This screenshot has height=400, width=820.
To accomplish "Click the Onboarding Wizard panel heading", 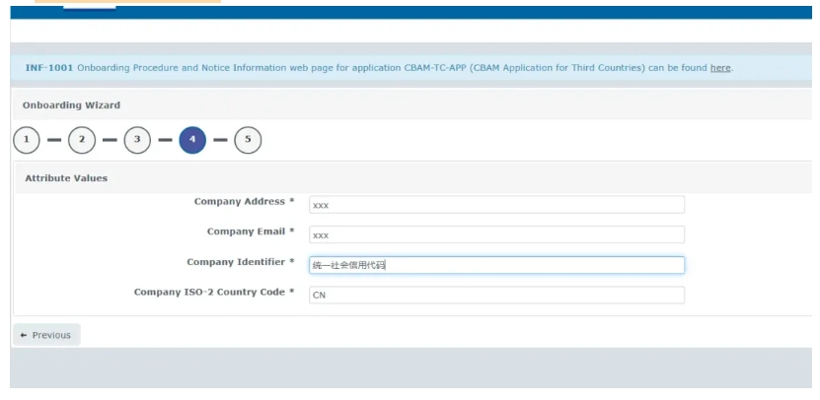I will [x=71, y=105].
